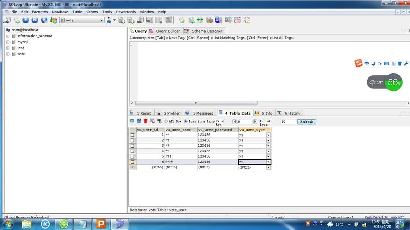
Task: Click the execute all queries icon
Action: 35,20
